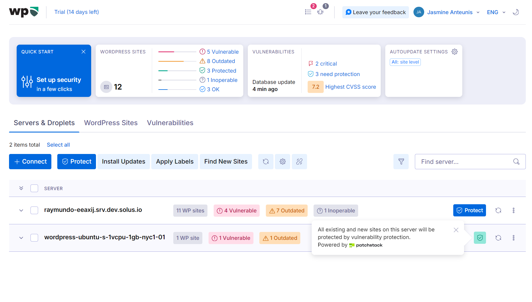532x302 pixels.
Task: Click the critical flag icon
Action: click(x=311, y=64)
